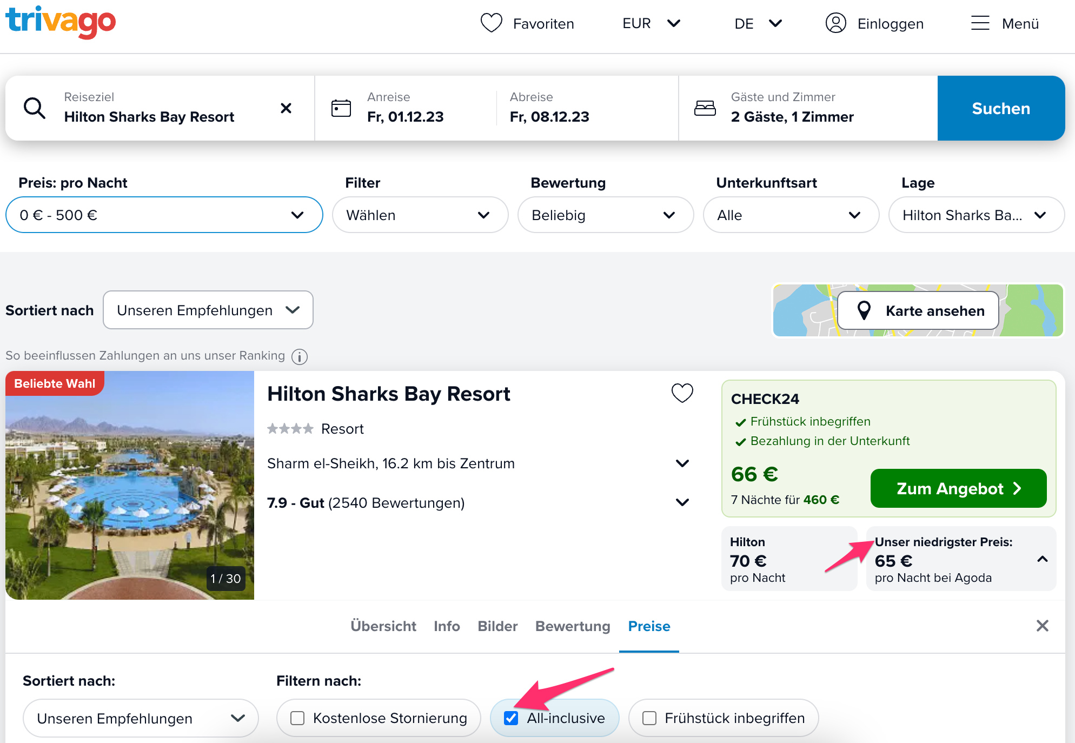Uncheck the All-inclusive filter
The height and width of the screenshot is (743, 1075).
pos(511,718)
